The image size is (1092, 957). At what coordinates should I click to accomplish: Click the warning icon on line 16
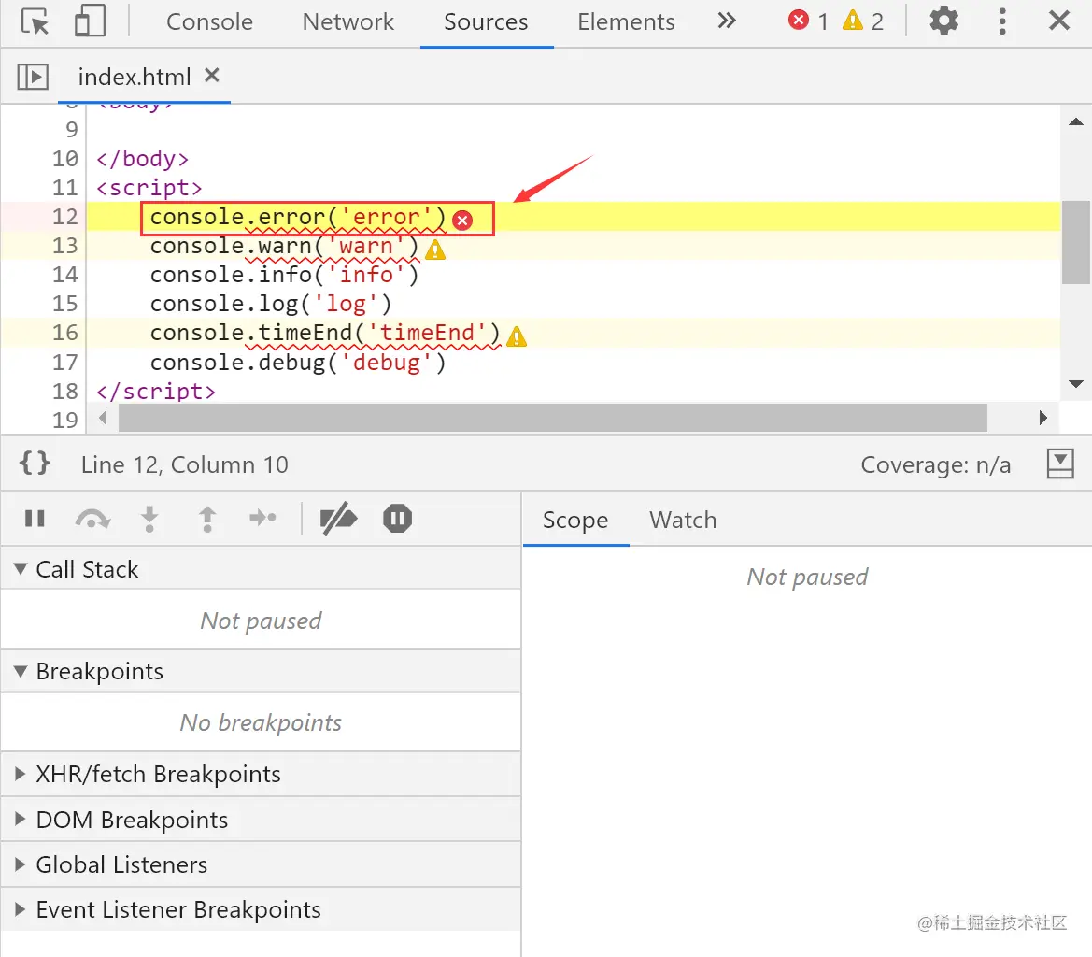point(517,336)
